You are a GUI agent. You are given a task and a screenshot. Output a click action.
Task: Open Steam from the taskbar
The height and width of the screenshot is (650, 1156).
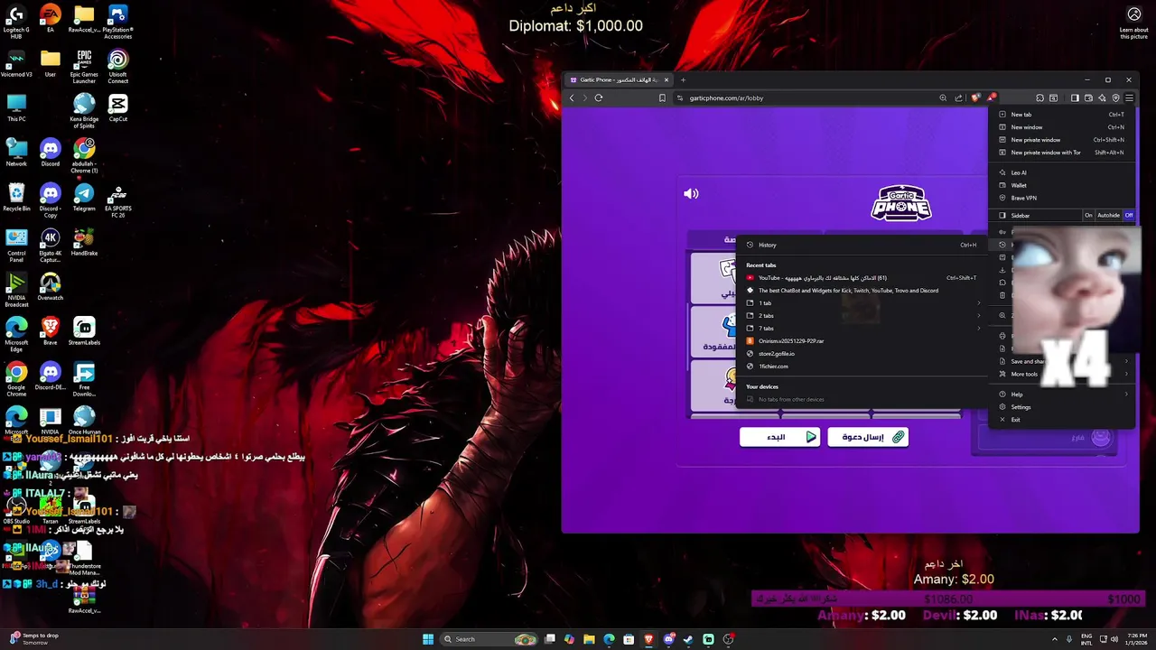[688, 639]
